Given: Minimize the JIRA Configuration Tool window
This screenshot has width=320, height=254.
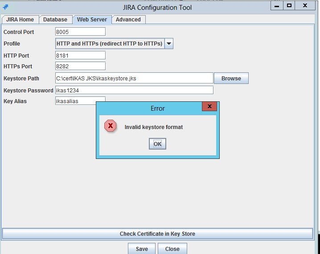Looking at the screenshot, I should pos(277,5).
